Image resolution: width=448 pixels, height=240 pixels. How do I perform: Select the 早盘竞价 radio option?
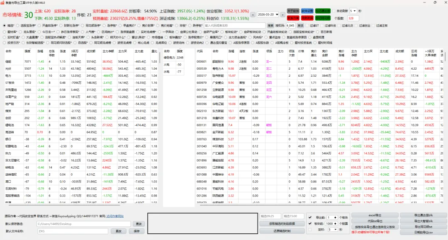120,26
